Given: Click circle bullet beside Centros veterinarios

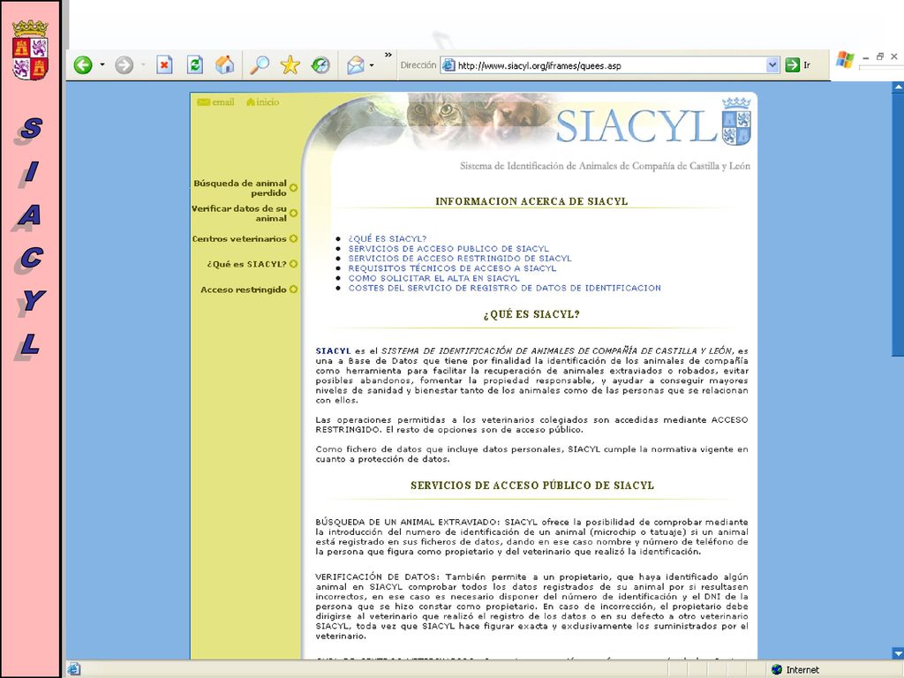Looking at the screenshot, I should pos(293,238).
